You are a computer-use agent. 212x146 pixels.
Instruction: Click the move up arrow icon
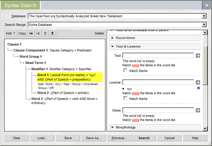pyautogui.click(x=45, y=33)
